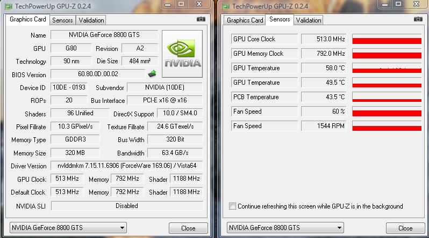Click Memory Size value 320 MB

pos(75,153)
